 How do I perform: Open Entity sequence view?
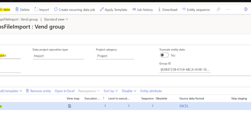tap(196, 10)
